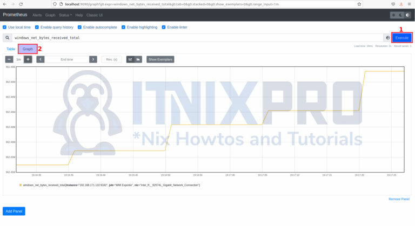Toggle Enable linter checkbox
The height and width of the screenshot is (226, 415).
(x=164, y=27)
